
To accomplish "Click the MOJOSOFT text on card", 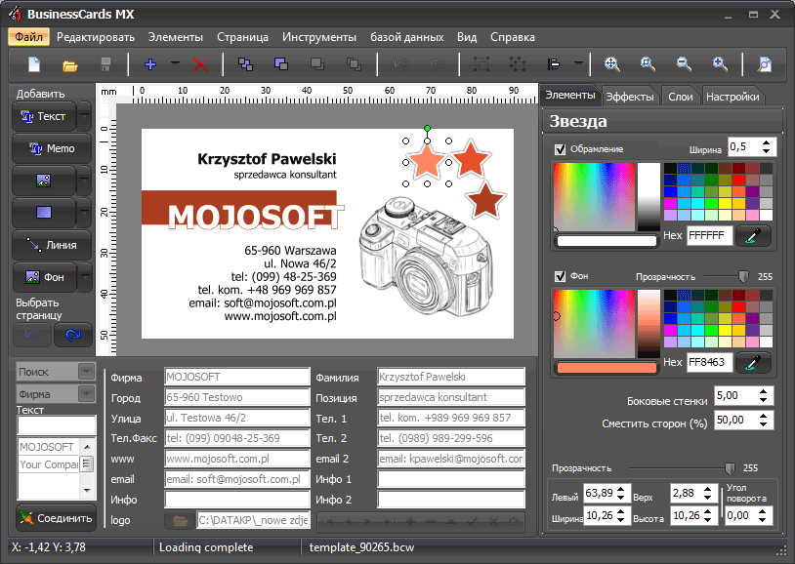I will pos(256,217).
